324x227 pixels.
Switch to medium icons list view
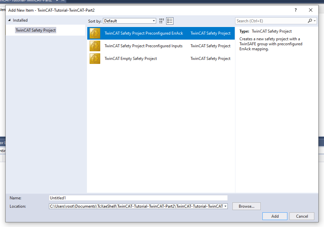tap(169, 21)
